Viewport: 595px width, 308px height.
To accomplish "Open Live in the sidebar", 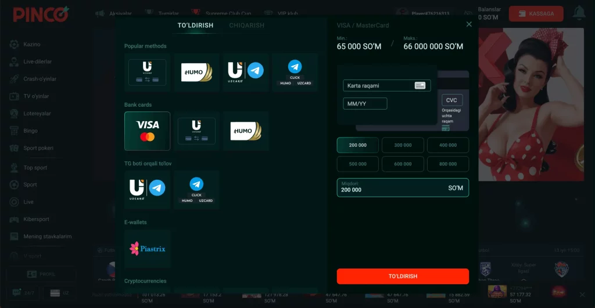I will click(x=28, y=202).
